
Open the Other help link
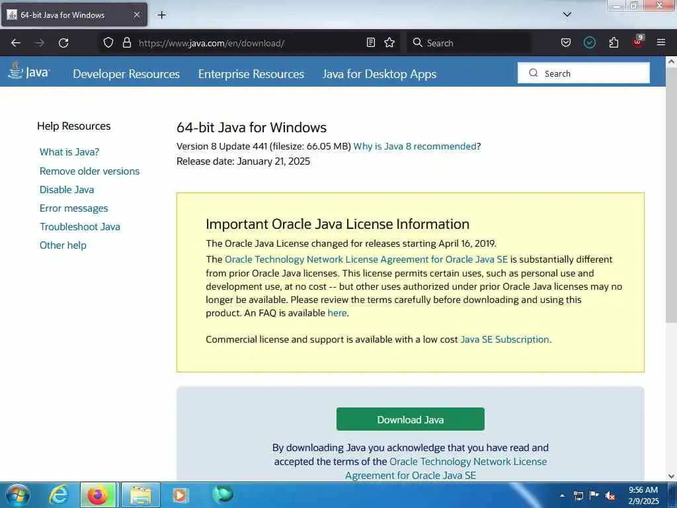63,245
